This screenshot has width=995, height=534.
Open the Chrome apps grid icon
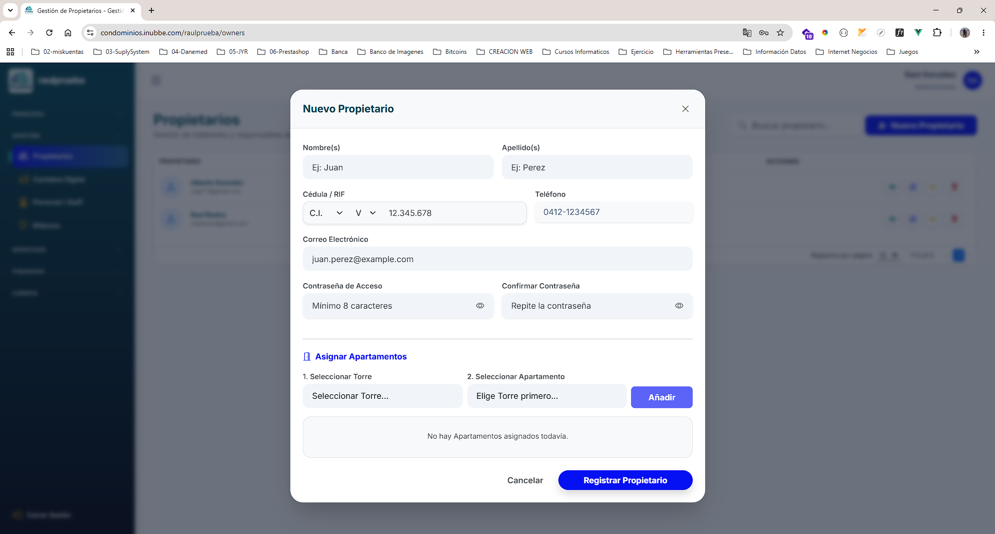point(10,52)
